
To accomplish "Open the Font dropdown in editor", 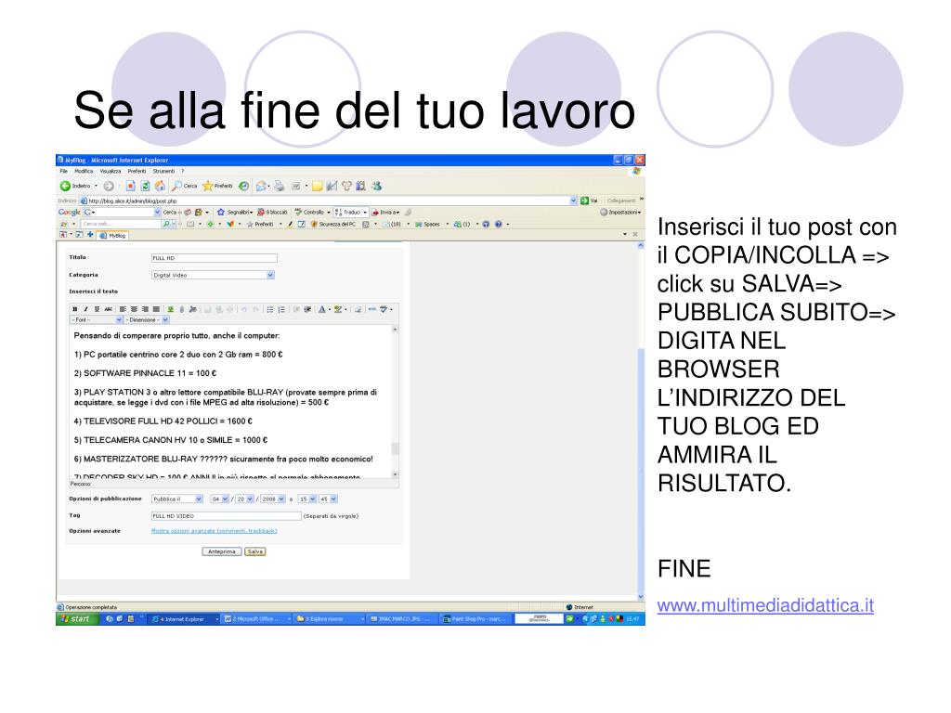I will [97, 319].
